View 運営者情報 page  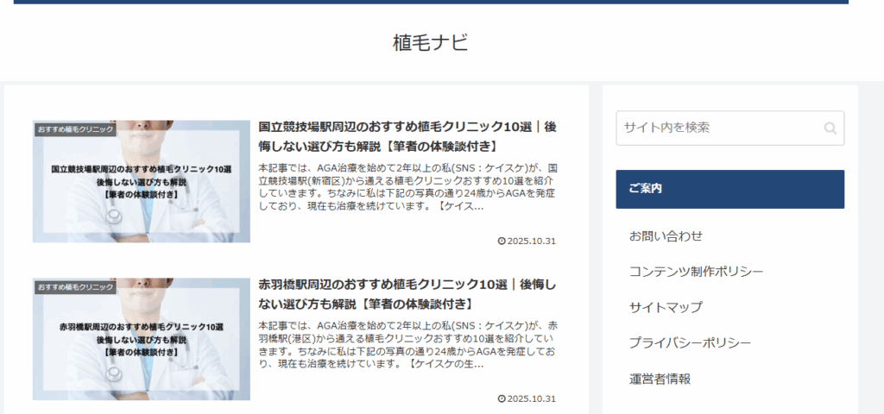pyautogui.click(x=660, y=379)
